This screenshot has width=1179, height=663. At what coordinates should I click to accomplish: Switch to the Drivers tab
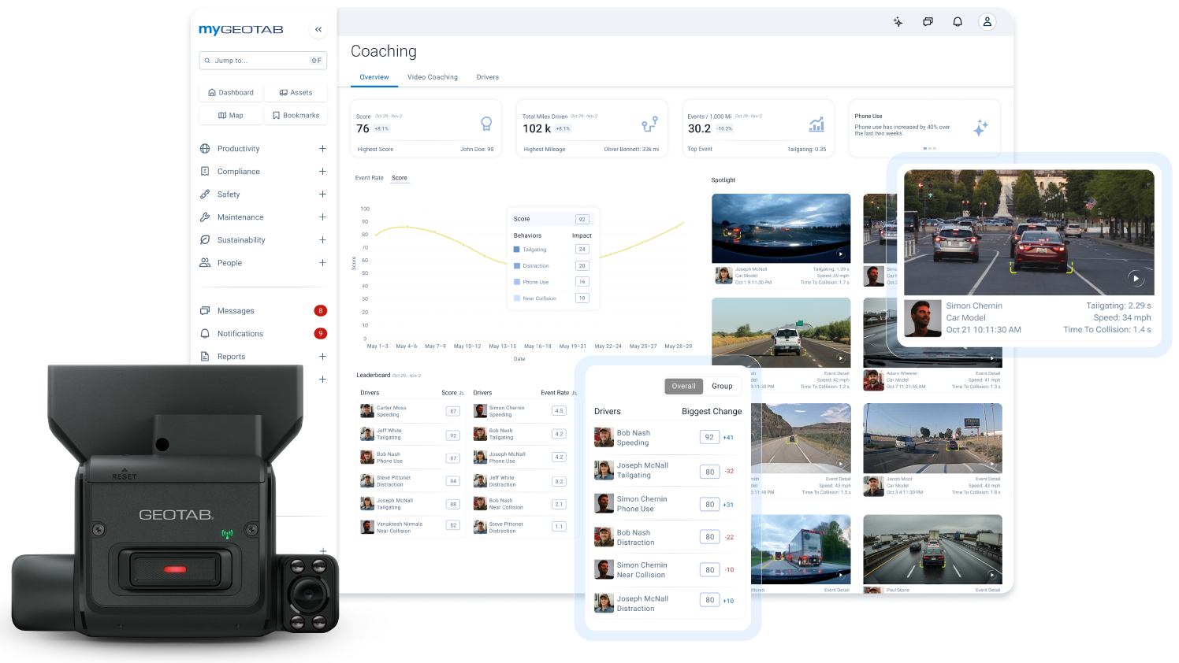click(488, 77)
